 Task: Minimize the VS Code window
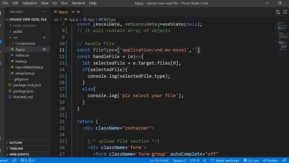point(267,3)
